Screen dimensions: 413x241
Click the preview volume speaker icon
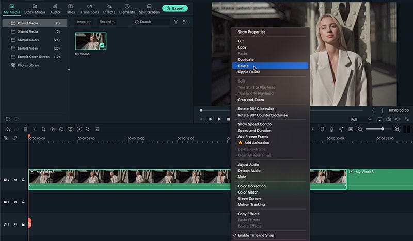tap(398, 119)
